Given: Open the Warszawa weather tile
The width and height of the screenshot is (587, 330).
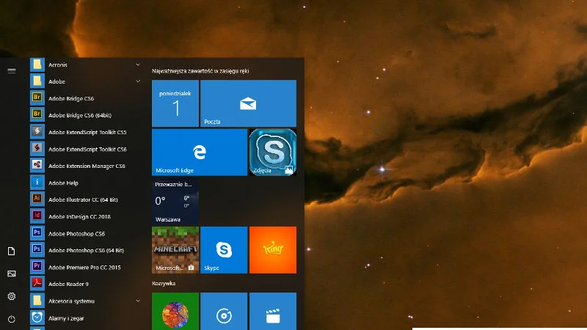Looking at the screenshot, I should click(175, 201).
